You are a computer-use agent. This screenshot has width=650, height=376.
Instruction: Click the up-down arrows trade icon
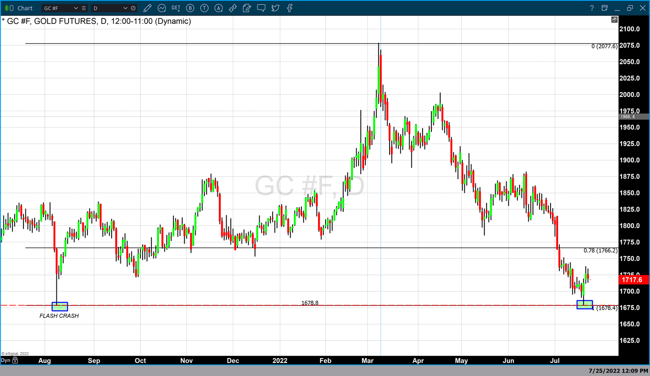[233, 8]
